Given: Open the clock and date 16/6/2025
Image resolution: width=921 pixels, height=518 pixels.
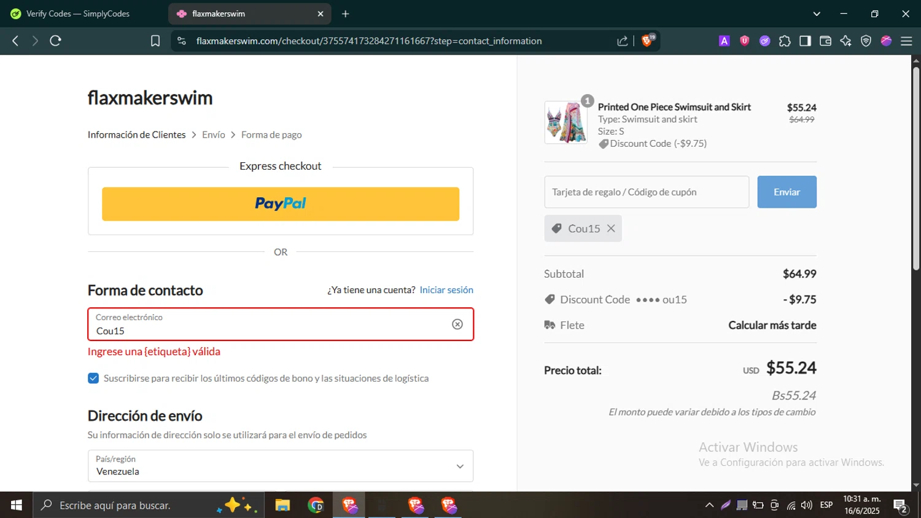Looking at the screenshot, I should [x=862, y=505].
